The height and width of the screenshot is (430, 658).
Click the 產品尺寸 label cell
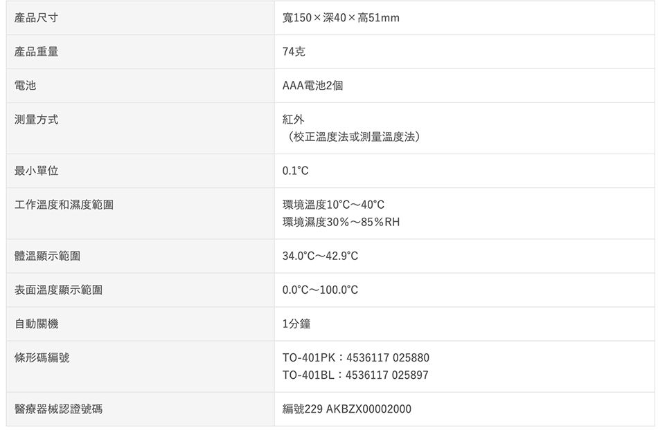(140, 17)
